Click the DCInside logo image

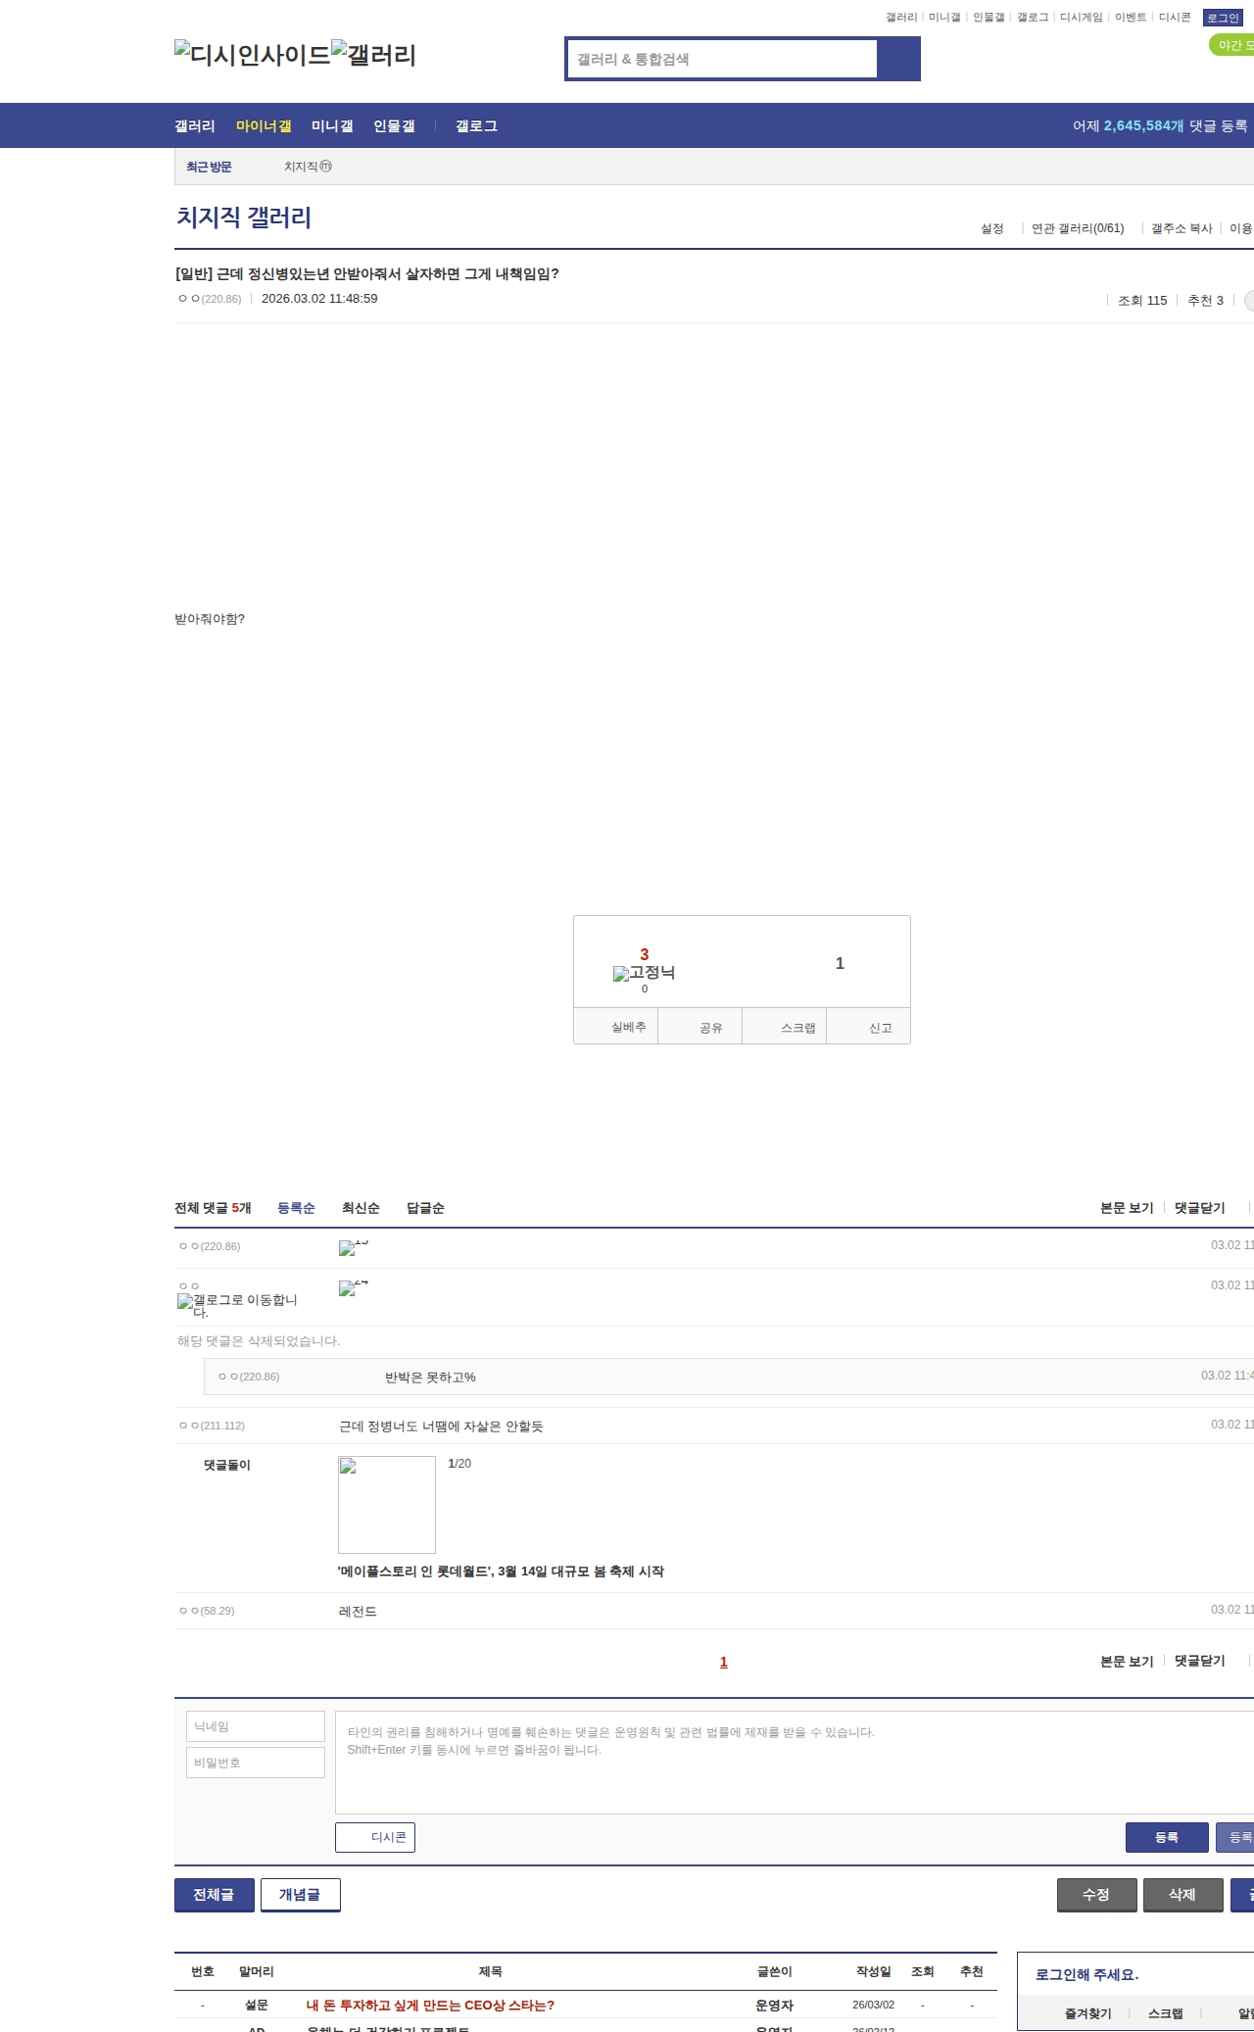click(252, 54)
